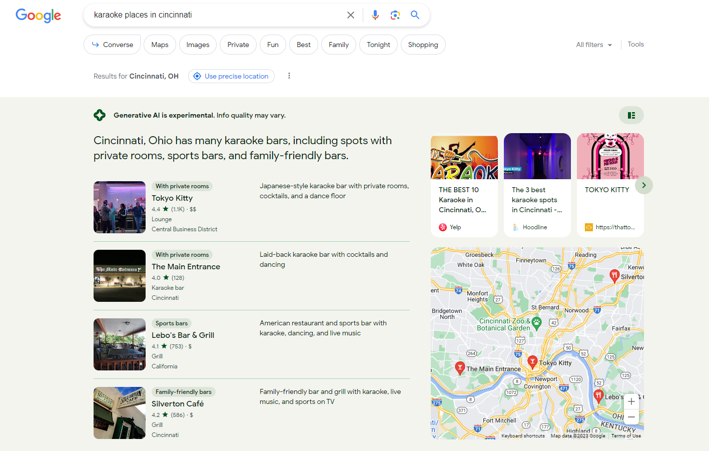This screenshot has height=451, width=709.
Task: Open Yelp BEST 10 Karaoke card
Action: (464, 185)
